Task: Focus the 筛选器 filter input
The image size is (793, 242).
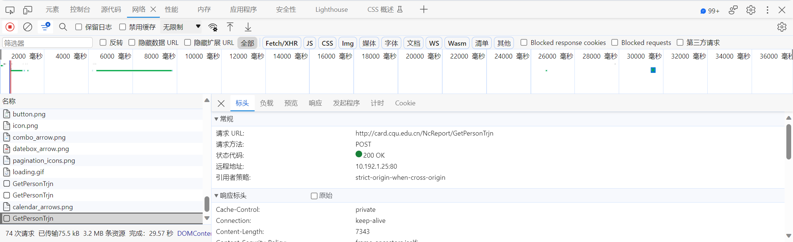Action: [47, 43]
